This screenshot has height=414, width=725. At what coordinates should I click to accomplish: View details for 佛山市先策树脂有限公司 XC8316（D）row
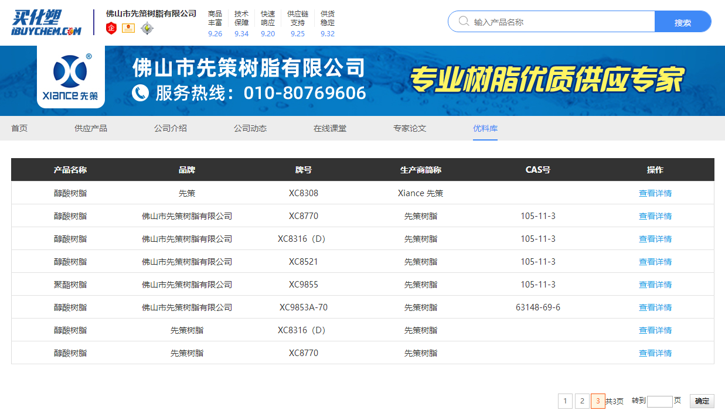coord(655,239)
